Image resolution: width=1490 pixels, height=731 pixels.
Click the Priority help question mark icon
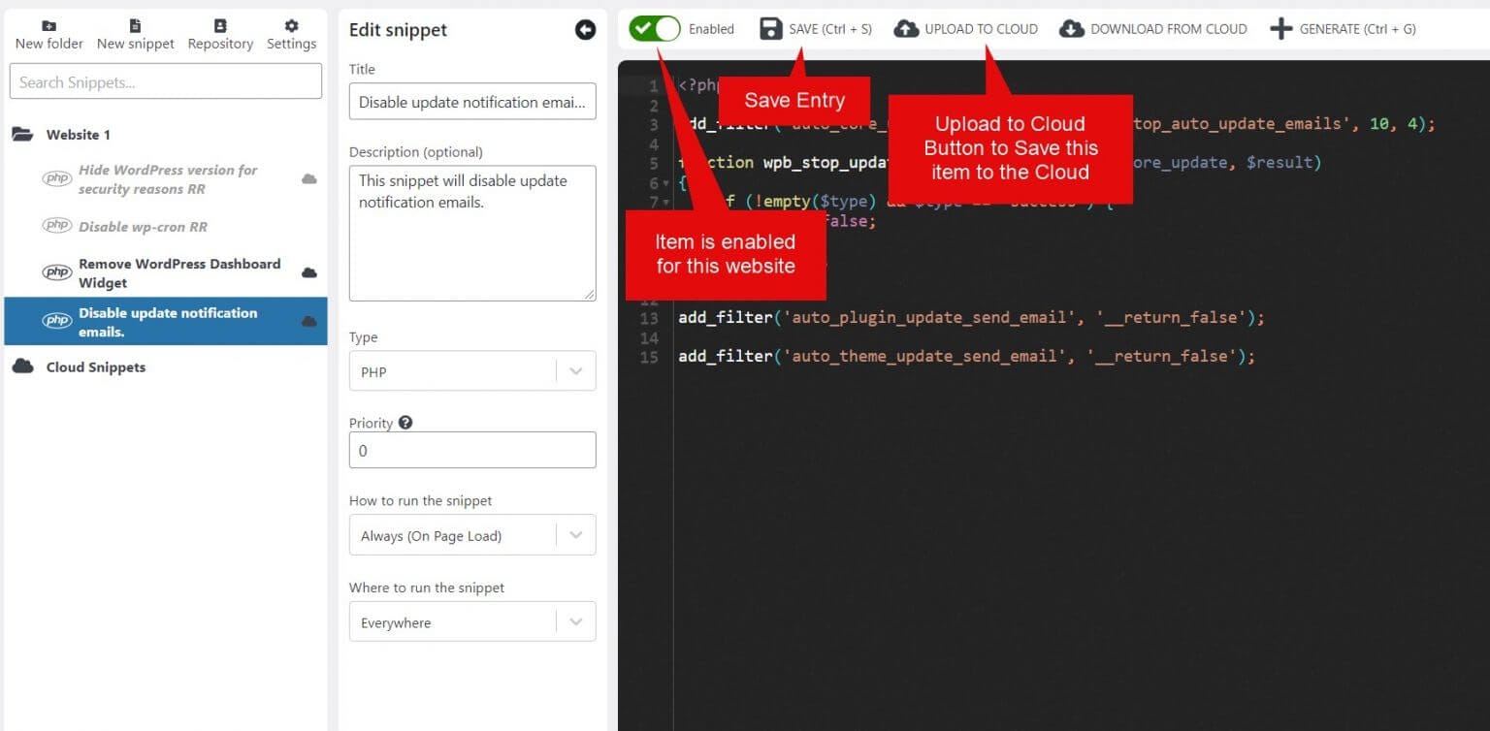click(405, 423)
